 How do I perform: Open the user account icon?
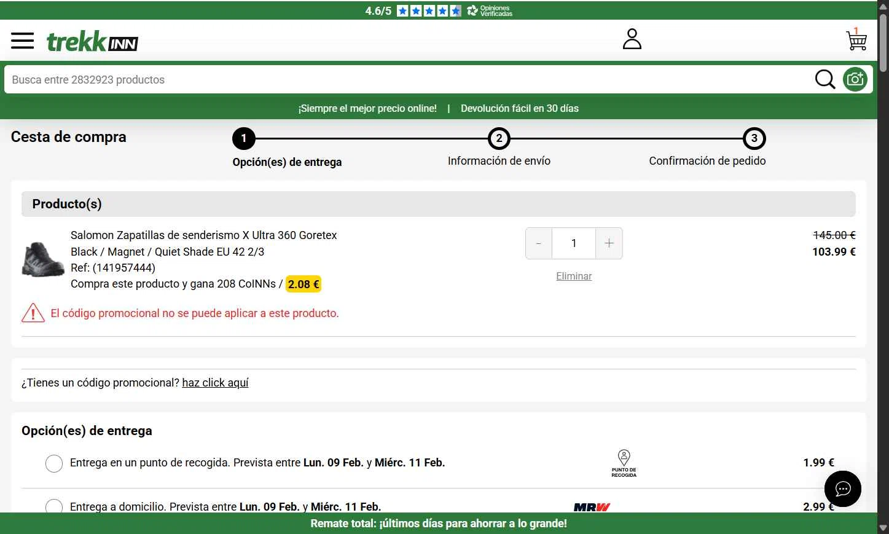pyautogui.click(x=632, y=39)
